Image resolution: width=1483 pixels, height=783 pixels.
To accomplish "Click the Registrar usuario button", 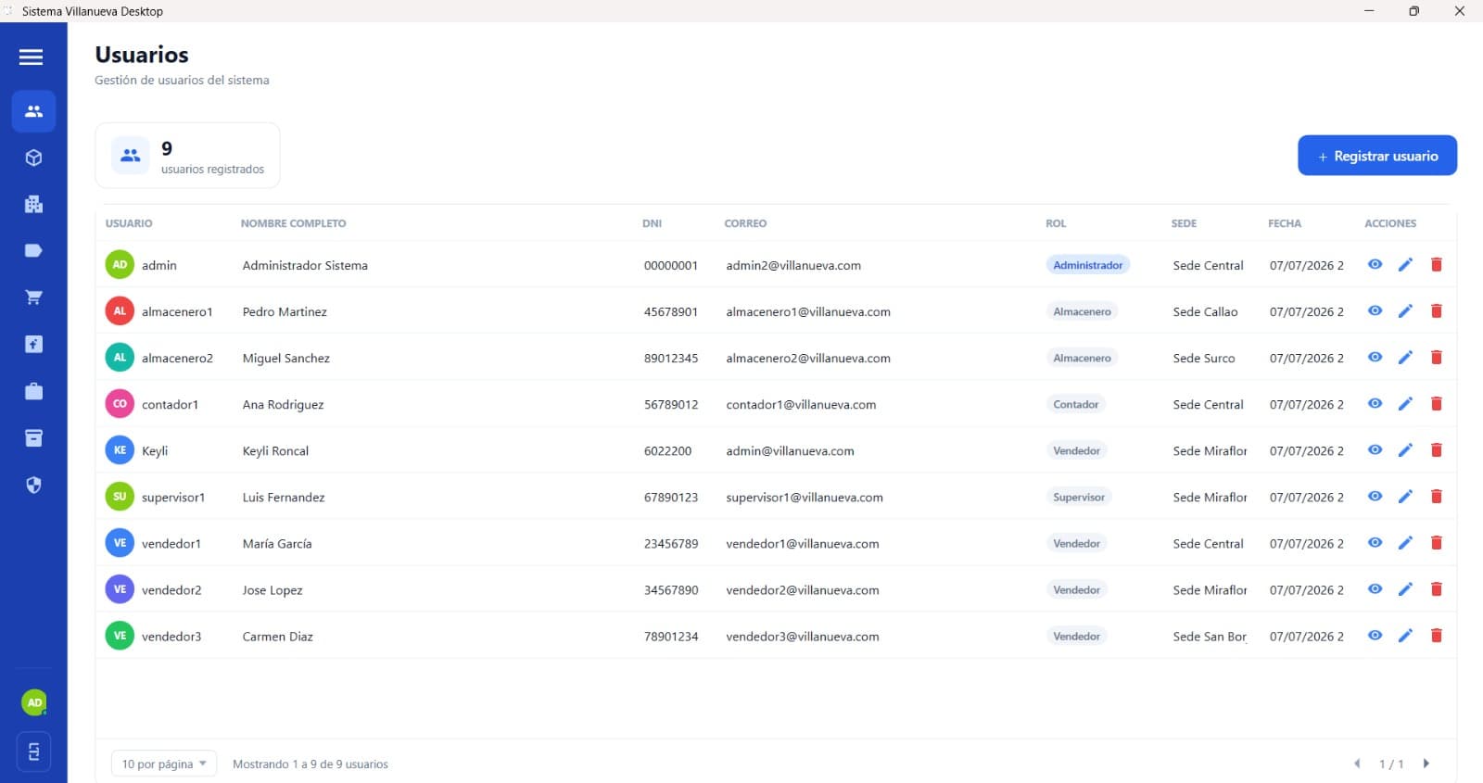I will [1377, 156].
